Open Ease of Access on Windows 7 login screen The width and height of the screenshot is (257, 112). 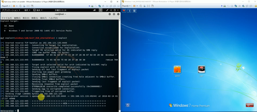click(x=128, y=105)
